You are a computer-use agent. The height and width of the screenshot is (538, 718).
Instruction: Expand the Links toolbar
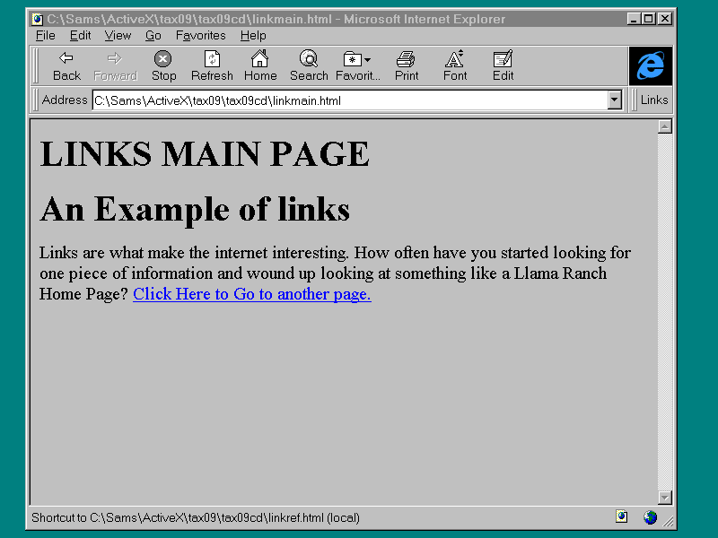point(653,100)
